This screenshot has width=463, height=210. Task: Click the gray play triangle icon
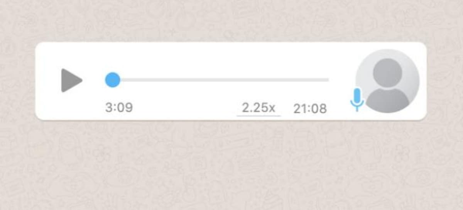[x=71, y=80]
